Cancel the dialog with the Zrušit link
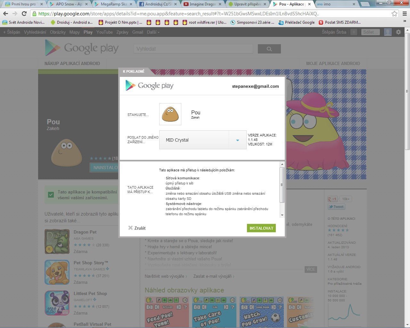 [137, 228]
